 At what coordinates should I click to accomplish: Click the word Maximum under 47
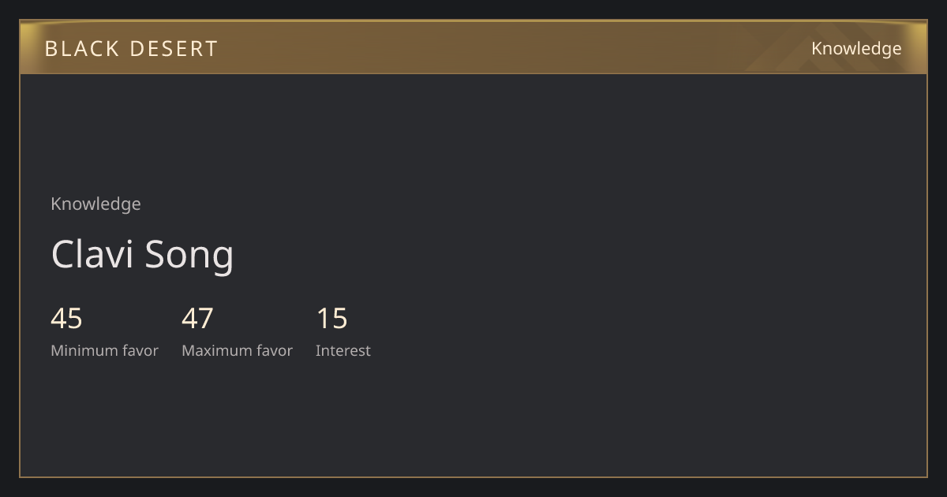coord(208,350)
